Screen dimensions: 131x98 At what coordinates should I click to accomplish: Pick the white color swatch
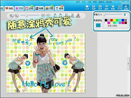(x=106, y=23)
